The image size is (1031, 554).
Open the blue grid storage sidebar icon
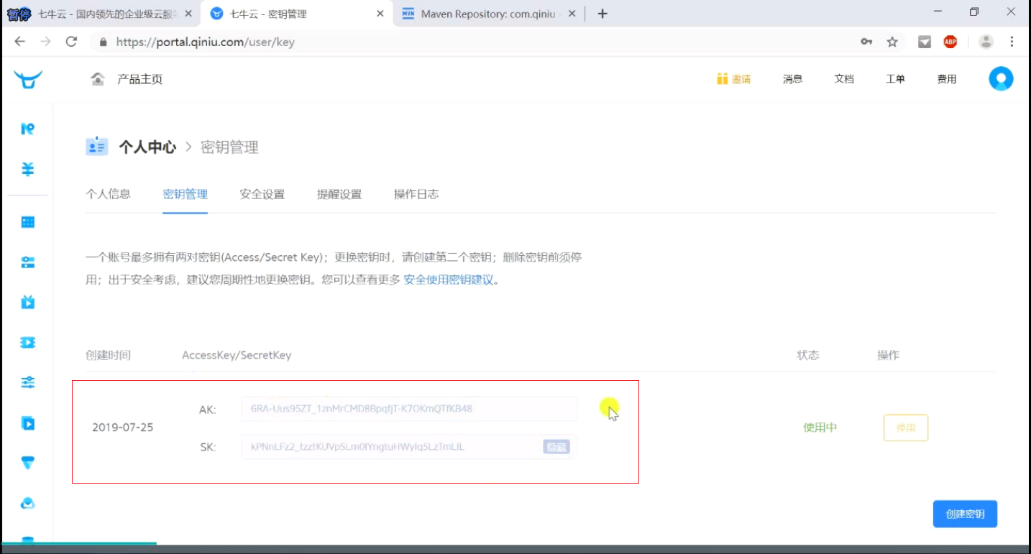(28, 222)
